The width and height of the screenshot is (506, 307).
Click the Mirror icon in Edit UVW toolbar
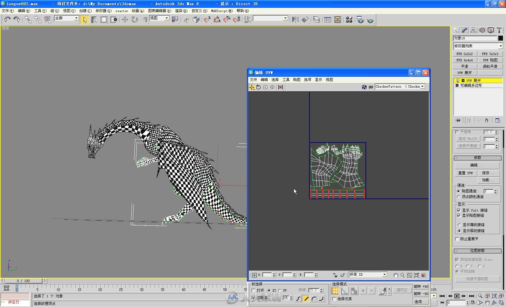[281, 87]
